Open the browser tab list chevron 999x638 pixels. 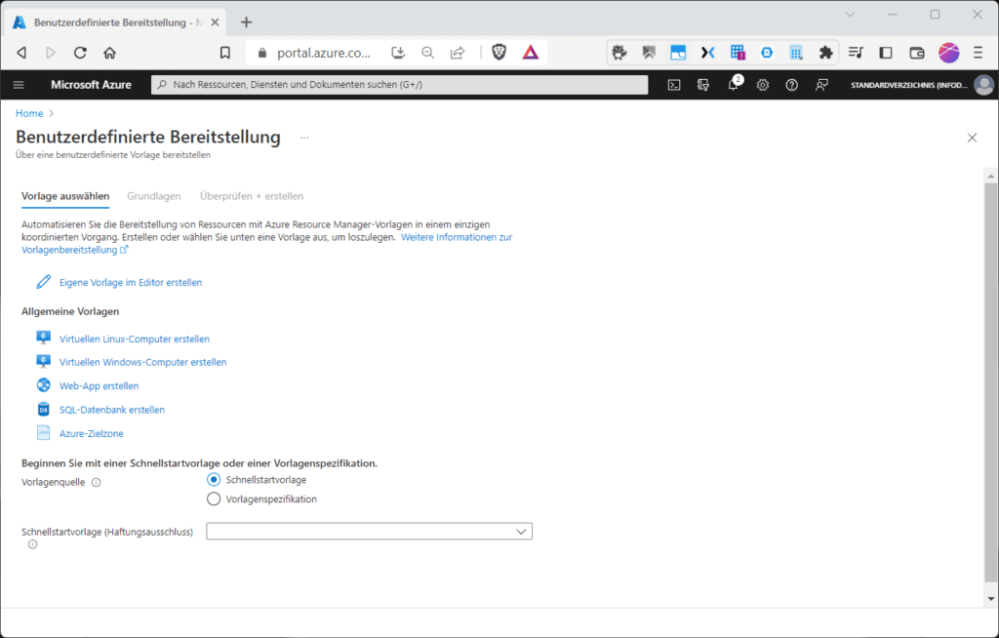click(850, 15)
